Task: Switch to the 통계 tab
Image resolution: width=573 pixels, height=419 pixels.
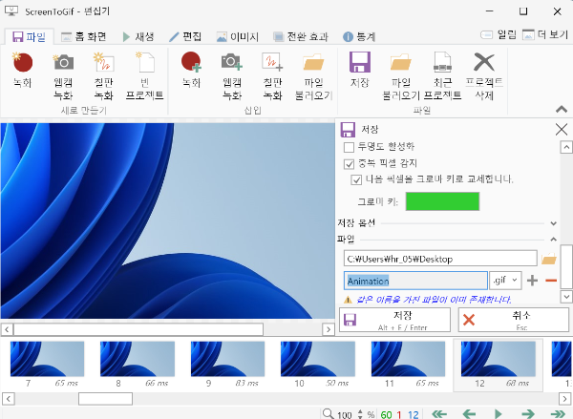Action: point(359,37)
